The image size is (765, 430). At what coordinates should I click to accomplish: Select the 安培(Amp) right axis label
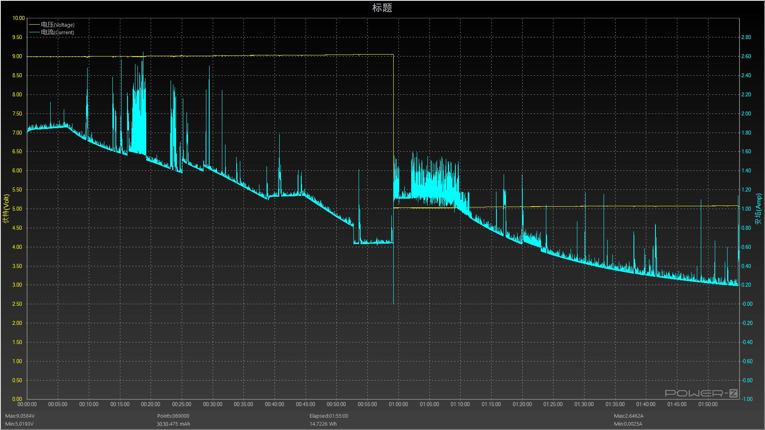coord(758,209)
